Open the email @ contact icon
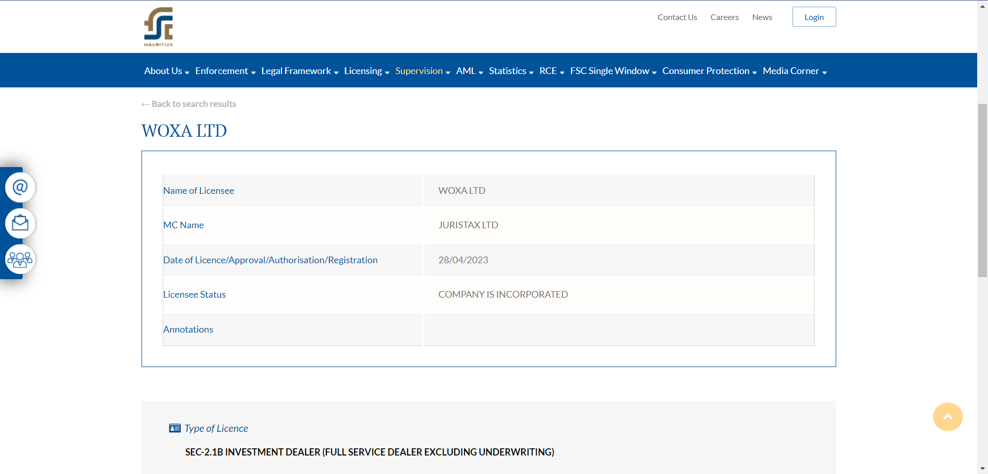 (x=20, y=187)
